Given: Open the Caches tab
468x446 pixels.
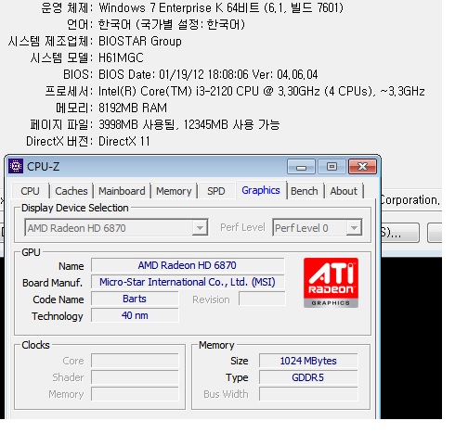Looking at the screenshot, I should coord(71,191).
